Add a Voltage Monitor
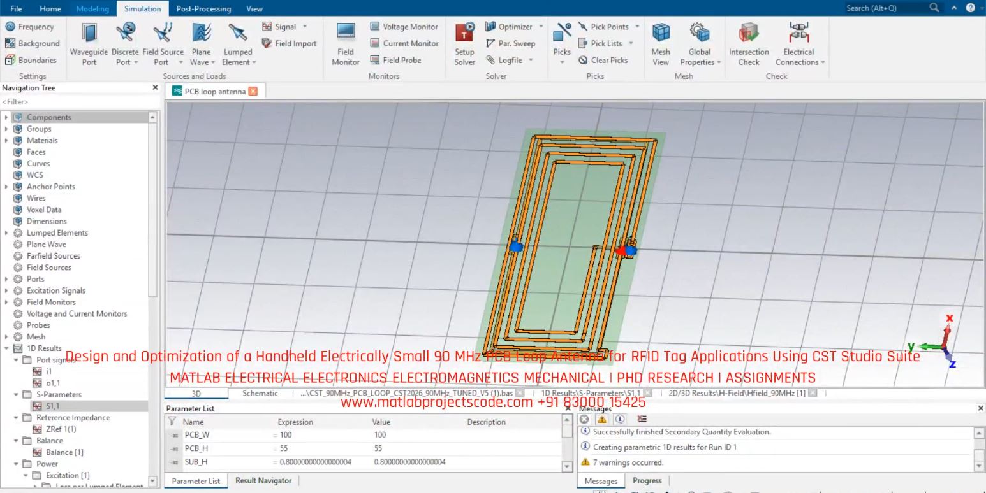Viewport: 986px width, 493px height. [x=404, y=27]
